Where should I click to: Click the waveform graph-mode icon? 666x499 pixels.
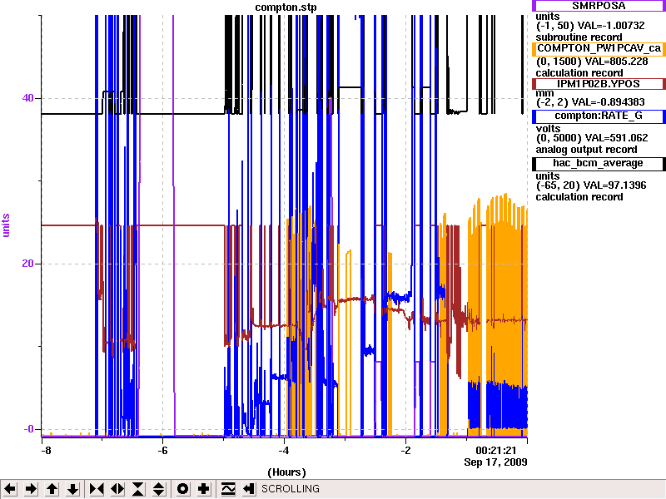(x=228, y=489)
